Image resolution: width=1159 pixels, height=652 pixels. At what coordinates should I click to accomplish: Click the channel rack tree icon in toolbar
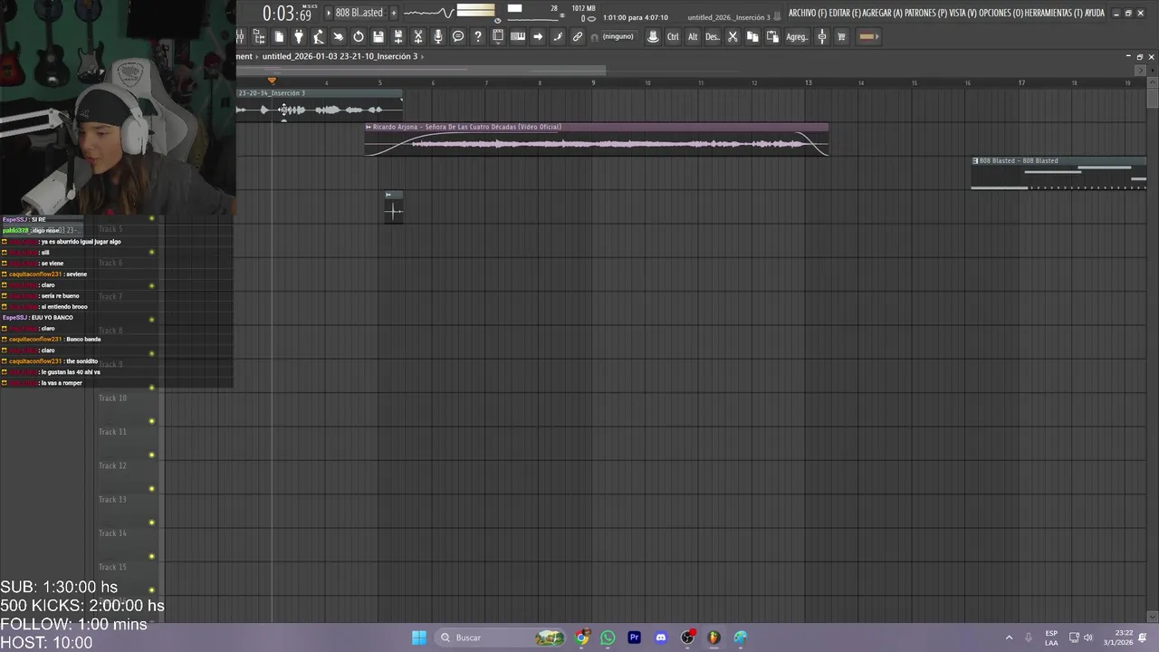[x=259, y=36]
